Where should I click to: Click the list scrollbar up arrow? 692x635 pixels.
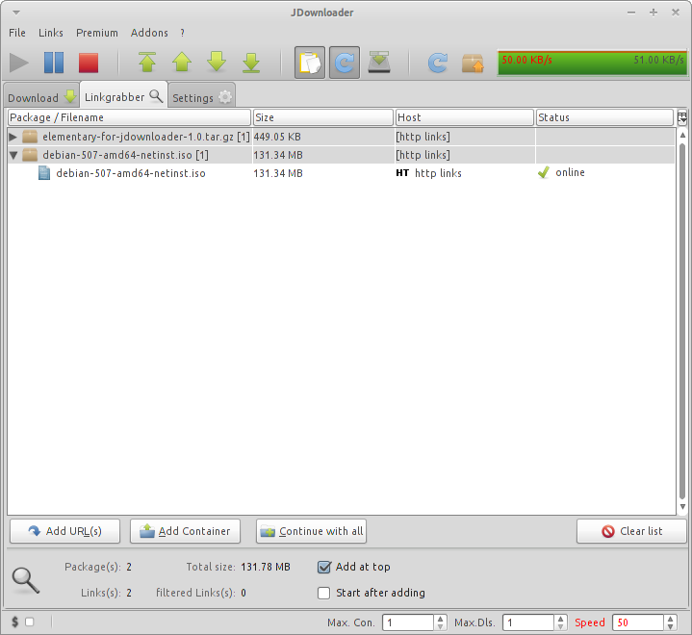pyautogui.click(x=682, y=135)
